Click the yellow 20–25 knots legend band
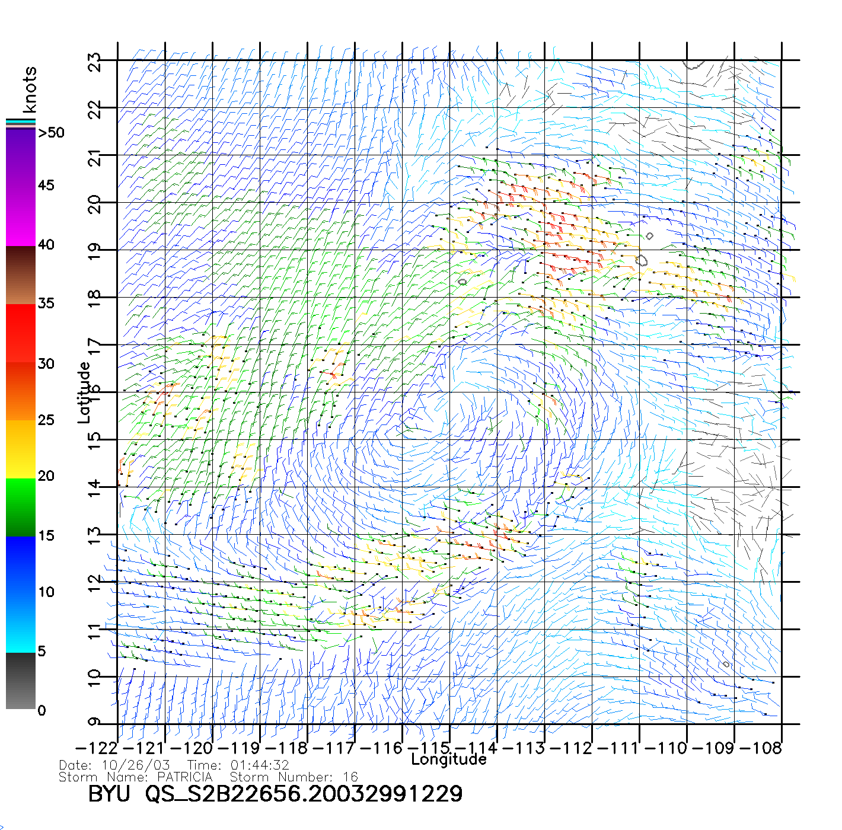Image resolution: width=842 pixels, height=830 pixels. (21, 449)
